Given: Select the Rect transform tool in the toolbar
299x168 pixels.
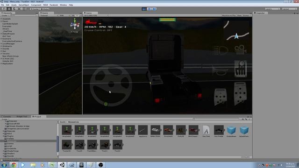Looking at the screenshot, I should point(24,9).
